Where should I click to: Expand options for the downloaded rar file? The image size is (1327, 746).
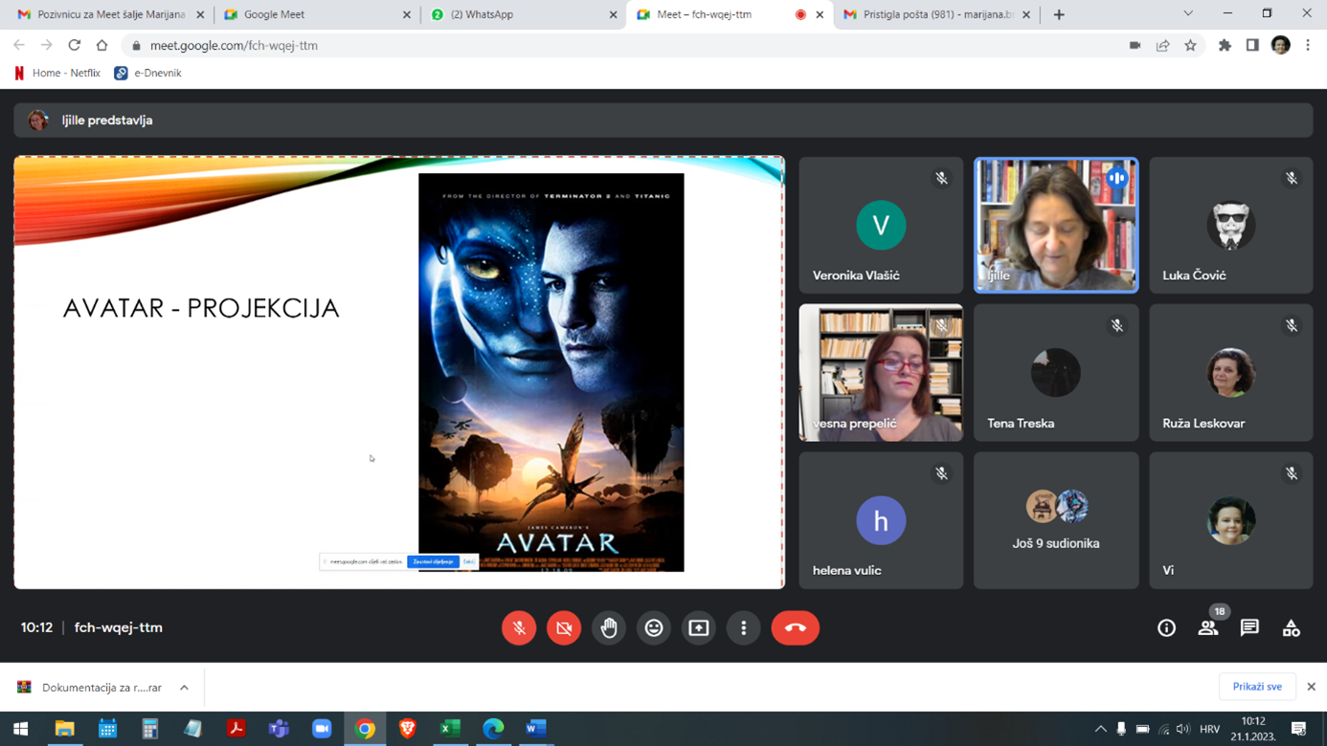(184, 687)
